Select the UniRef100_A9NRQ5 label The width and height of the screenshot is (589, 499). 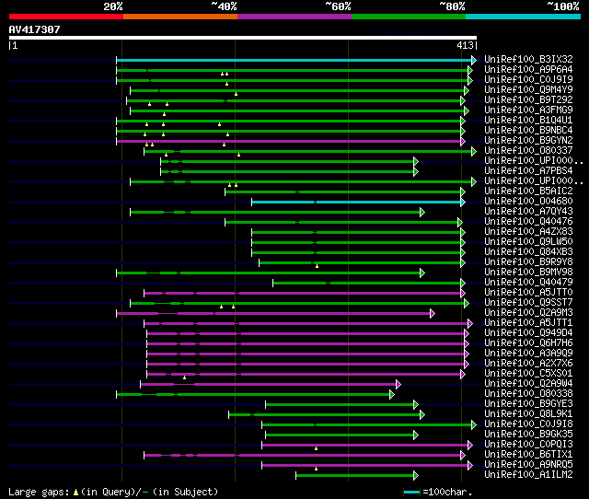[x=528, y=465]
